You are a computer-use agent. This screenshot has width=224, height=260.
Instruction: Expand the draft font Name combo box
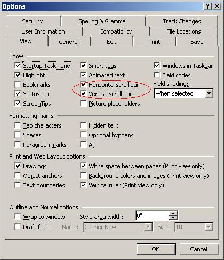pos(148,227)
